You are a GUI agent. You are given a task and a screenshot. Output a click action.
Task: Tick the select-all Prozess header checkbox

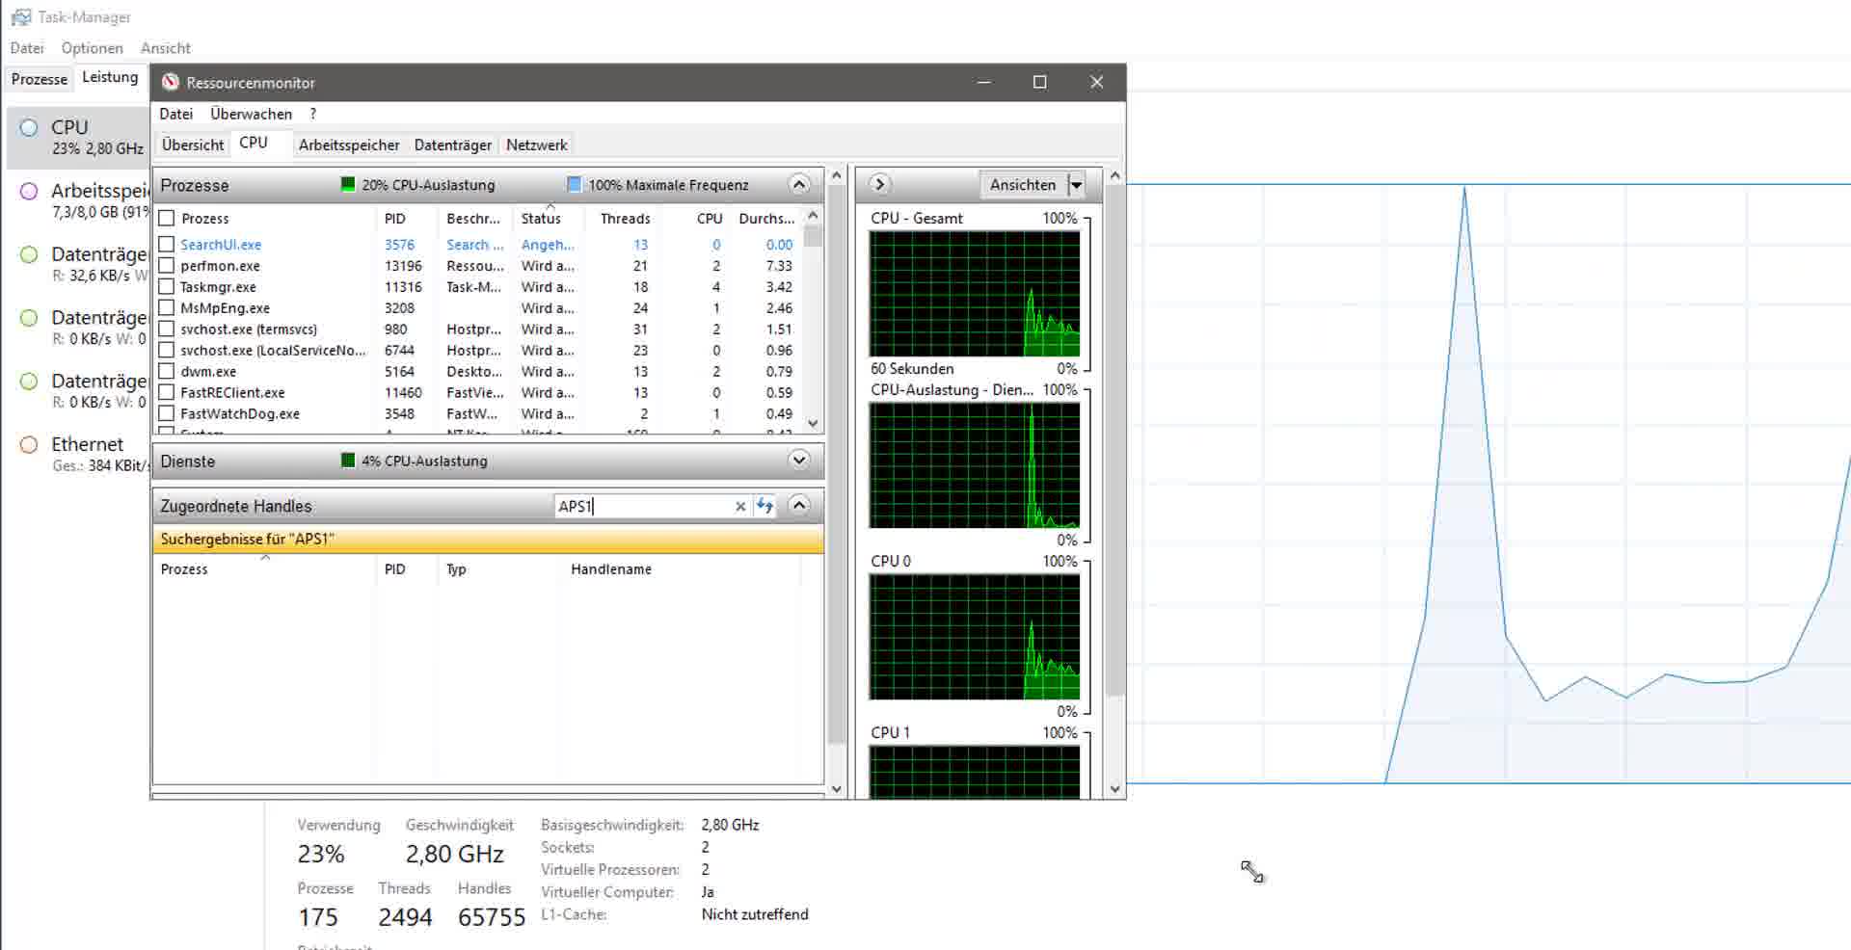tap(167, 218)
